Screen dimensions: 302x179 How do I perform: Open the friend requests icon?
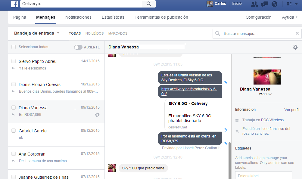pos(254,4)
